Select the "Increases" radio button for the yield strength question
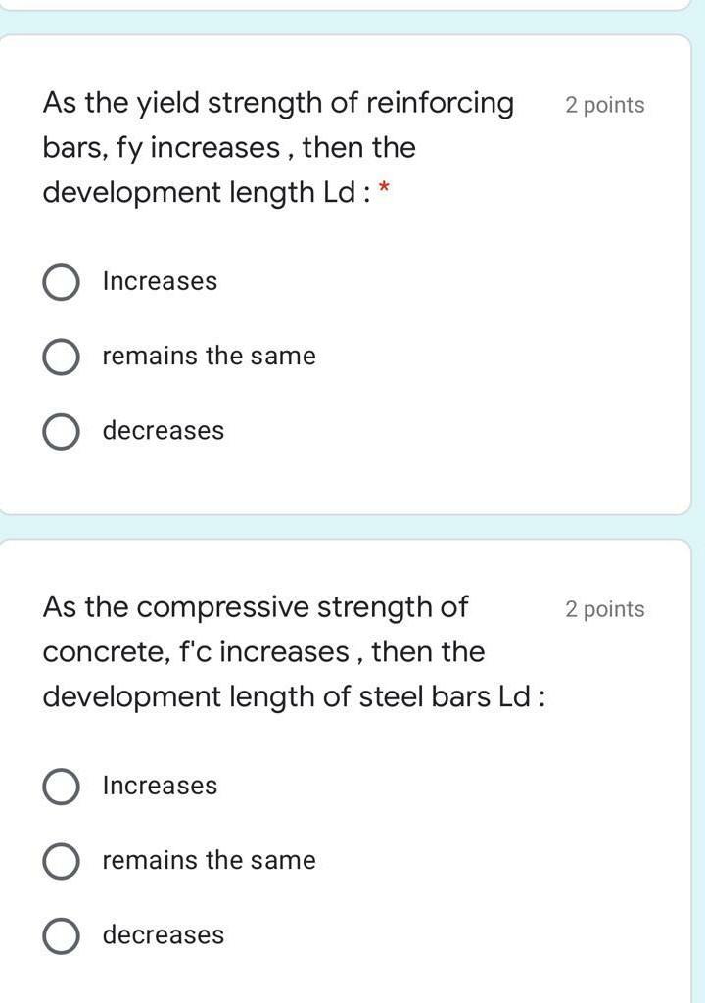Viewport: 705px width, 1003px height. click(61, 281)
